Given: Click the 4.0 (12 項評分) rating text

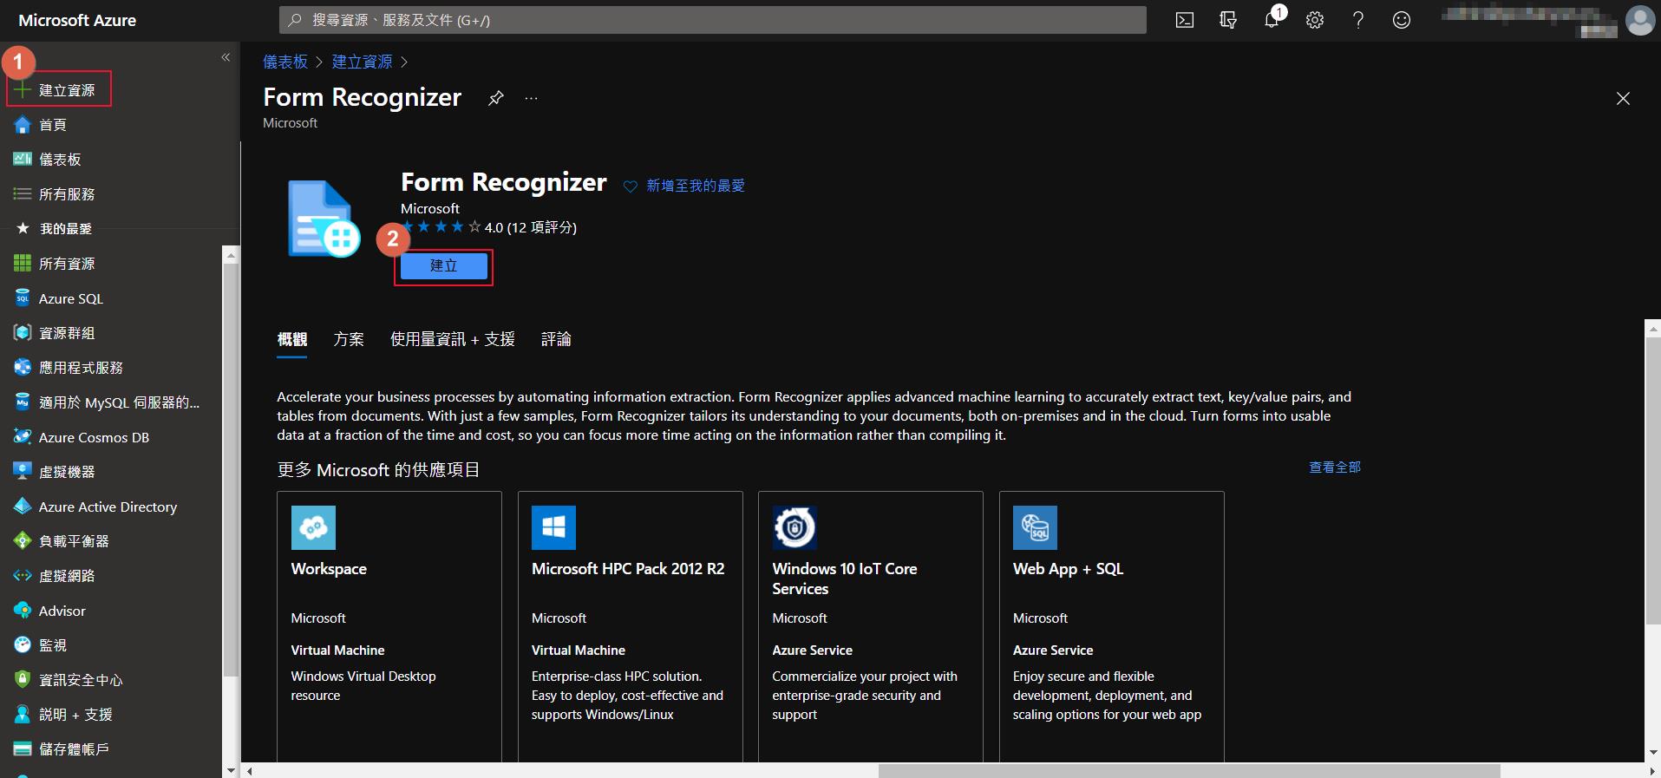Looking at the screenshot, I should (530, 227).
